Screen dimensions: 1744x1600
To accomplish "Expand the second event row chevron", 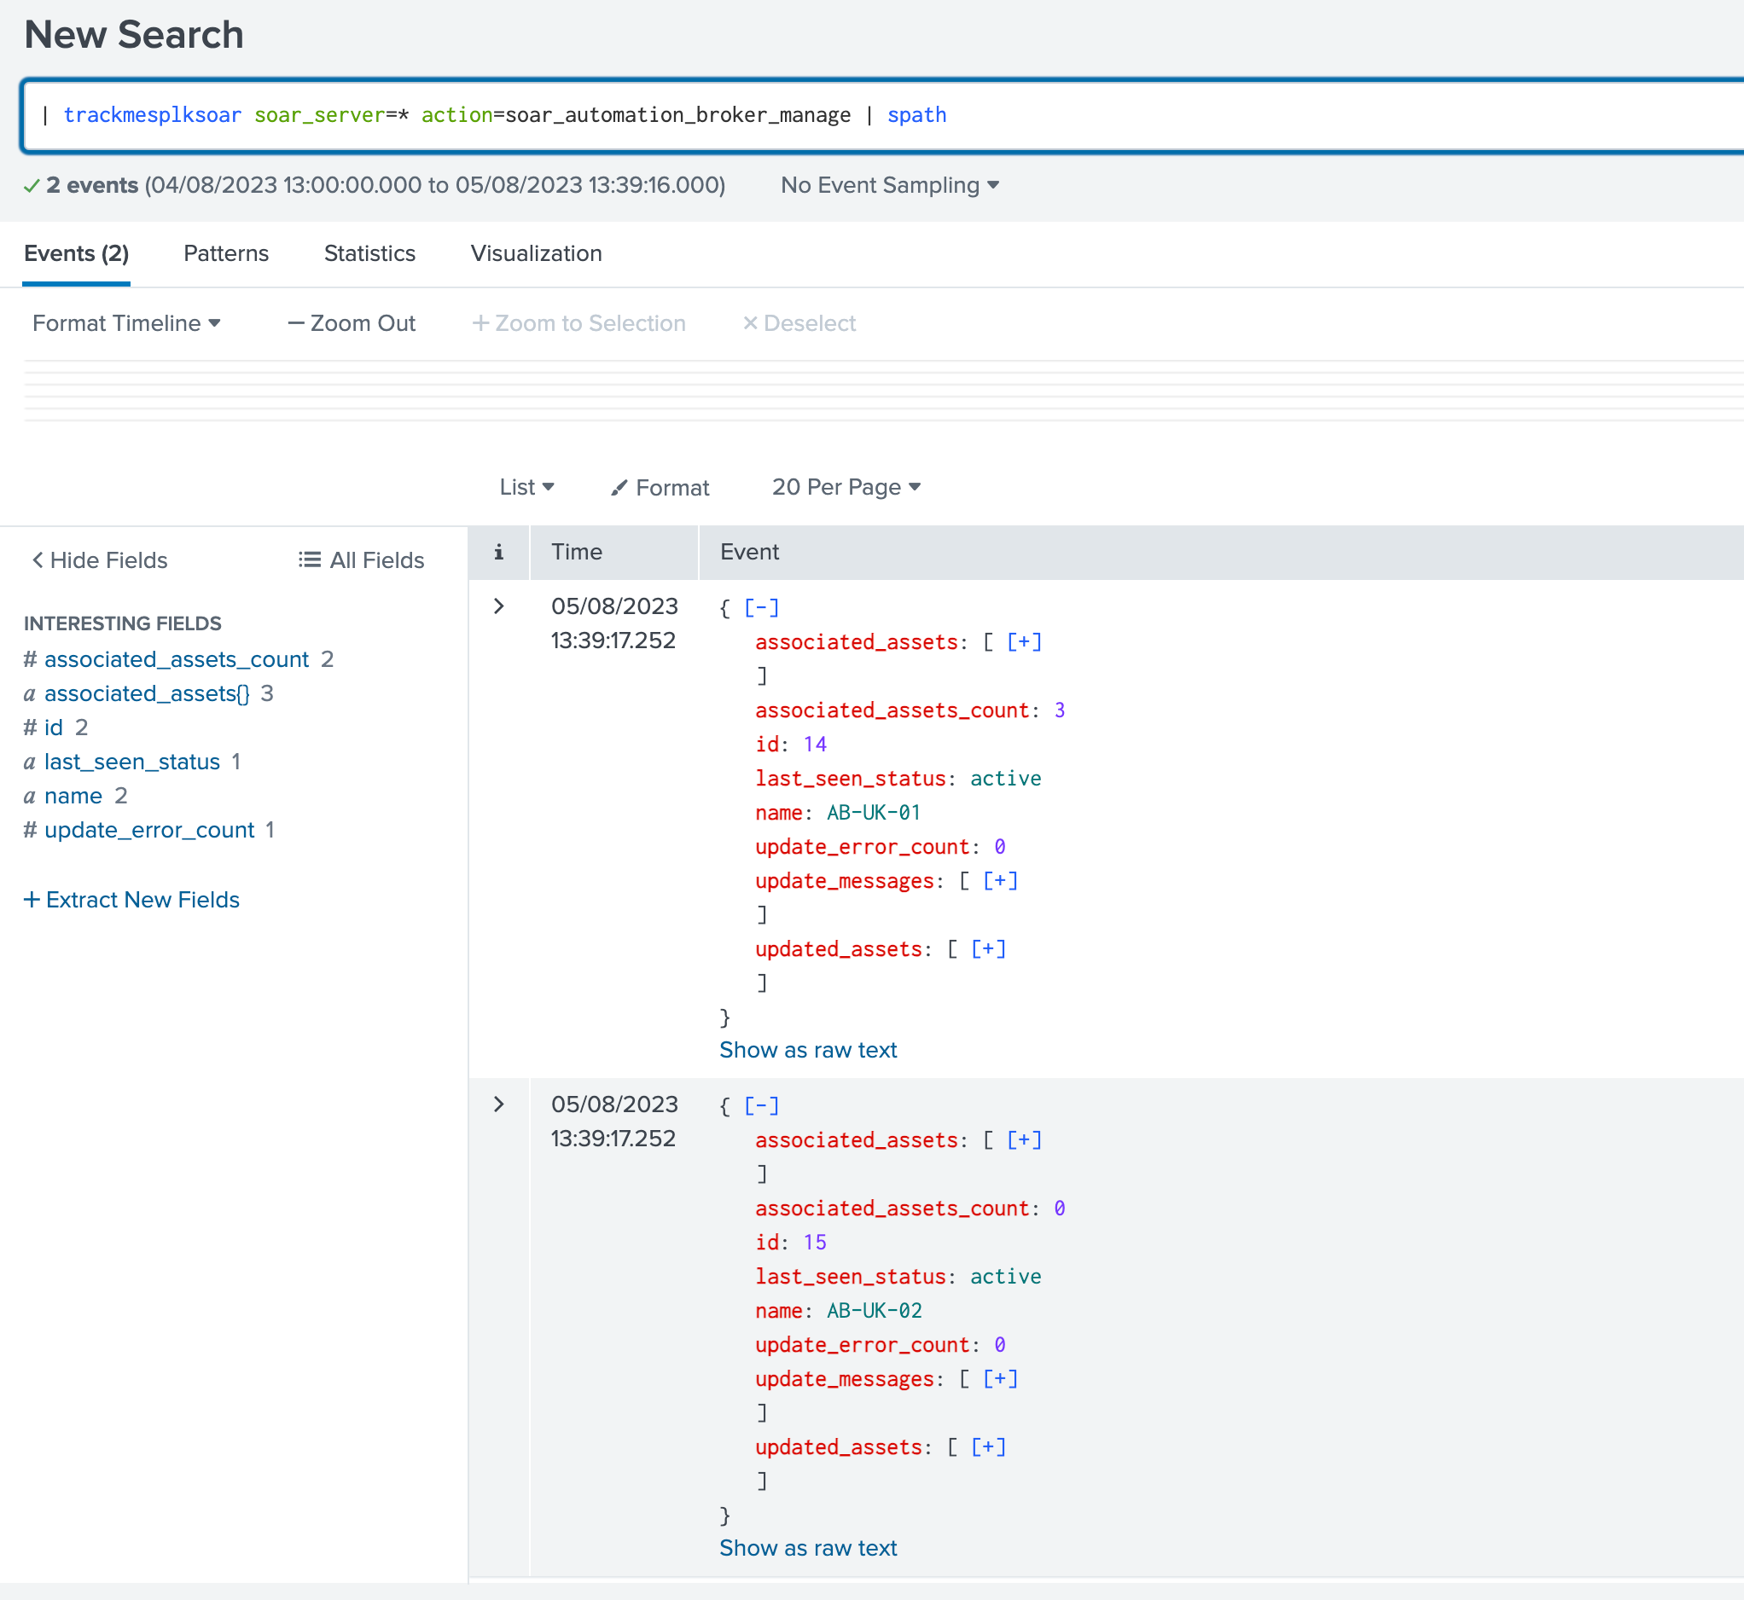I will [499, 1104].
